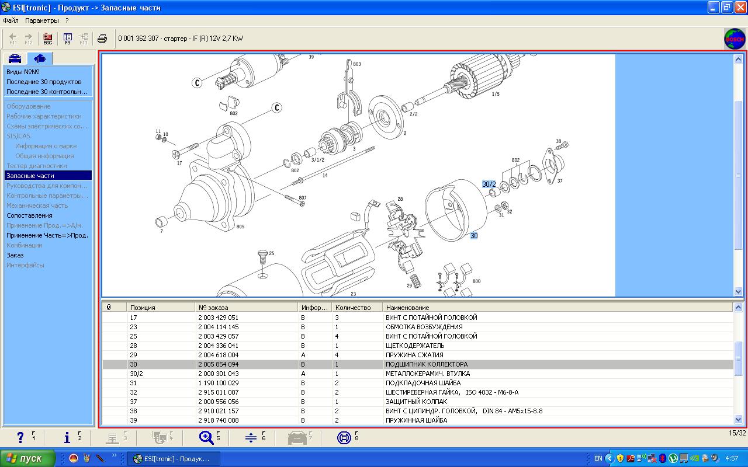
Task: Click the F8 Bosch symbol icon
Action: [x=345, y=437]
